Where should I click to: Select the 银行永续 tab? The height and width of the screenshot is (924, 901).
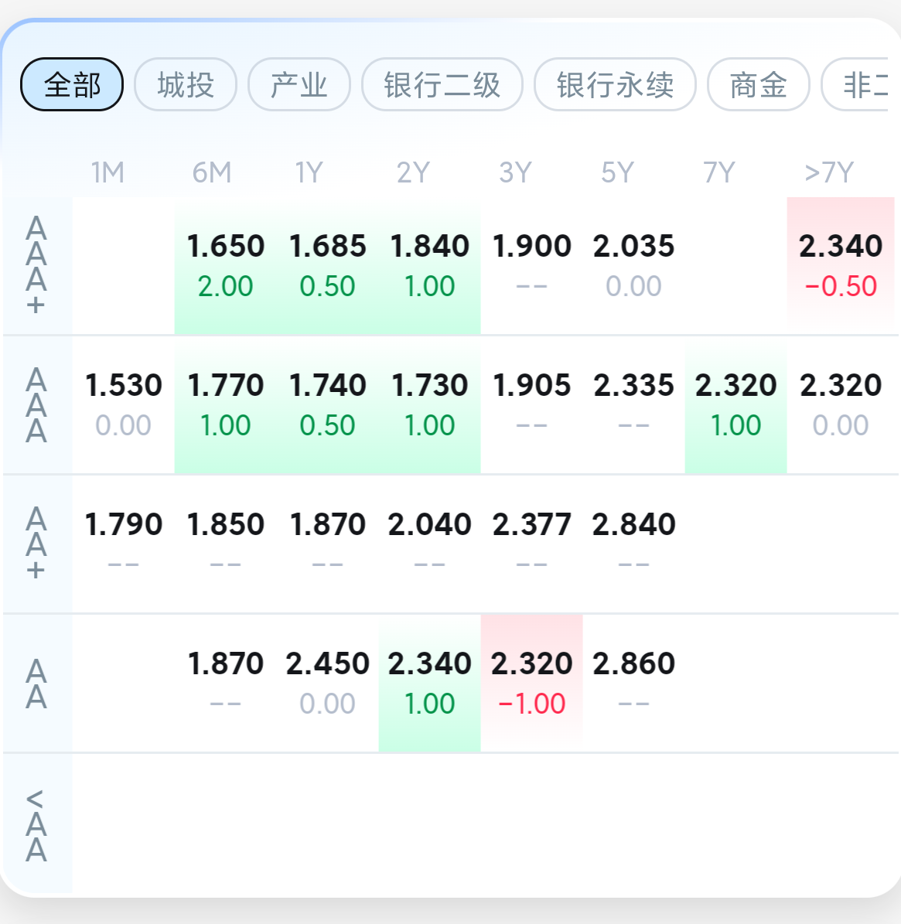coord(615,84)
